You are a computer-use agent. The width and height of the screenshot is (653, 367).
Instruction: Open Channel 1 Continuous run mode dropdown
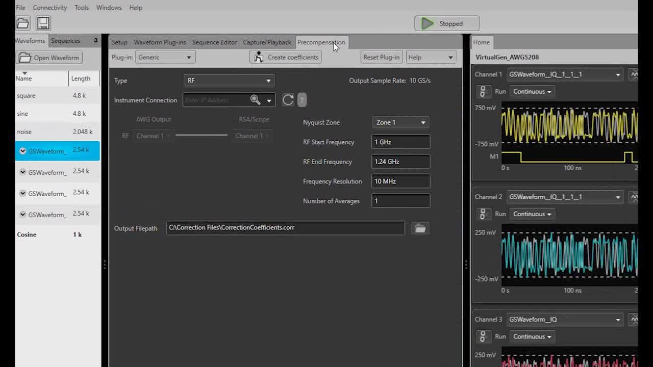[x=532, y=92]
